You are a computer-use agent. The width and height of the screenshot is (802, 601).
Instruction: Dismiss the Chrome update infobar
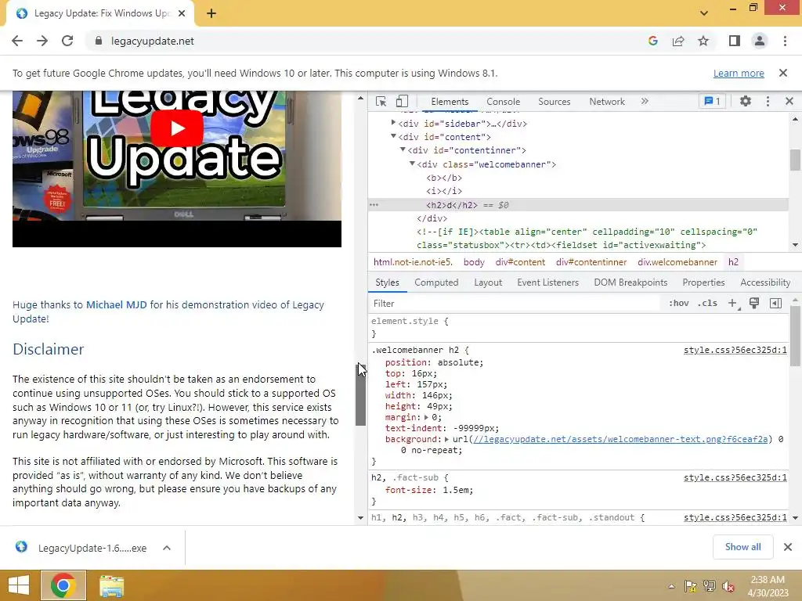tap(782, 73)
